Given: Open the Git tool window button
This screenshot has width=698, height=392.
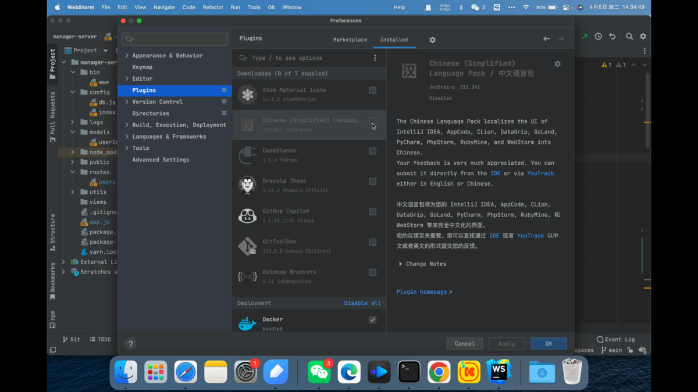Looking at the screenshot, I should (72, 339).
